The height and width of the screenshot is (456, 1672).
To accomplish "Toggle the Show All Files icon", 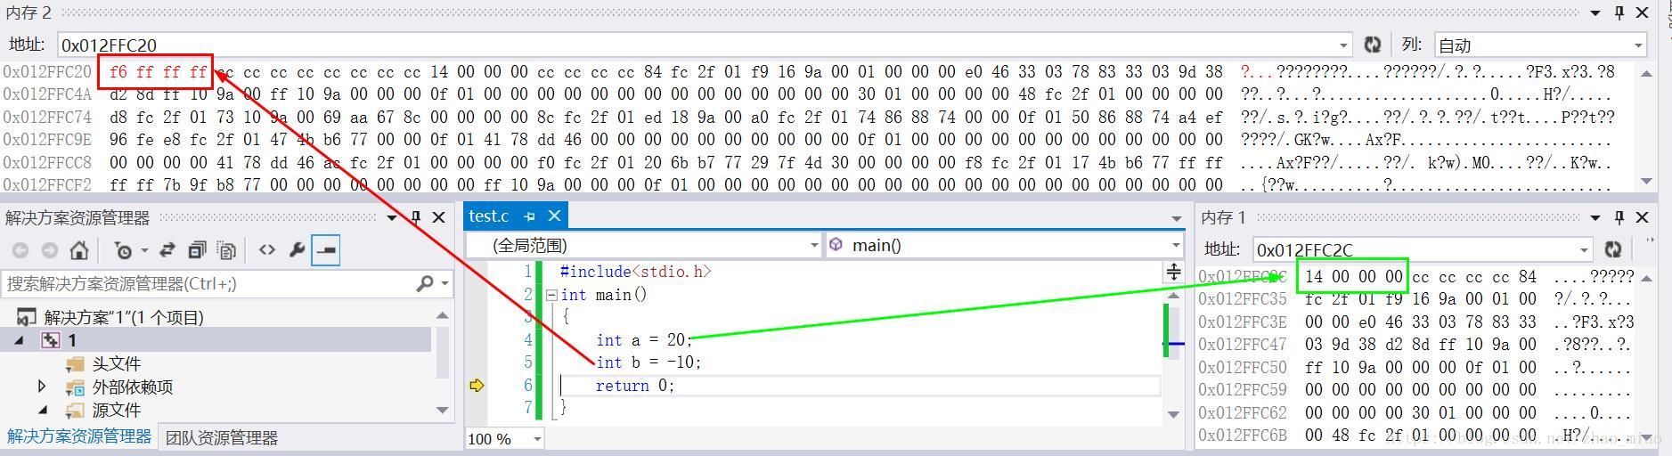I will (227, 251).
